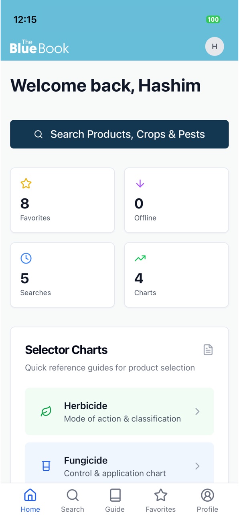The image size is (239, 519).
Task: Tap the Blue Book logo
Action: 39,47
